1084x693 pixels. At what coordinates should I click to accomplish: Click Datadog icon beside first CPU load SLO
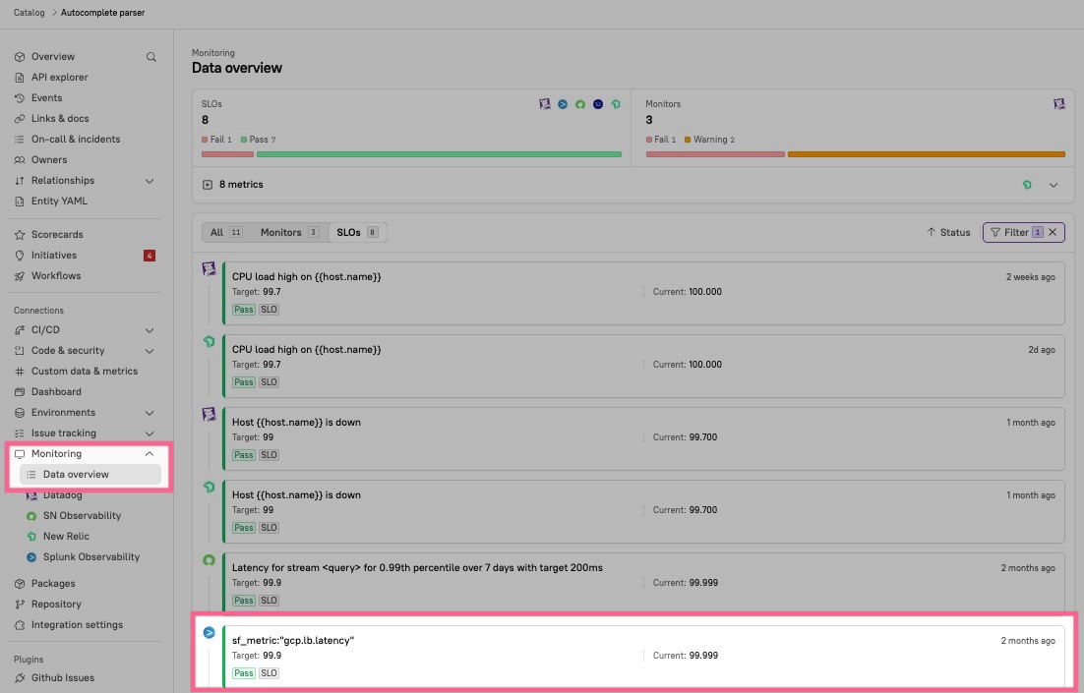point(209,268)
